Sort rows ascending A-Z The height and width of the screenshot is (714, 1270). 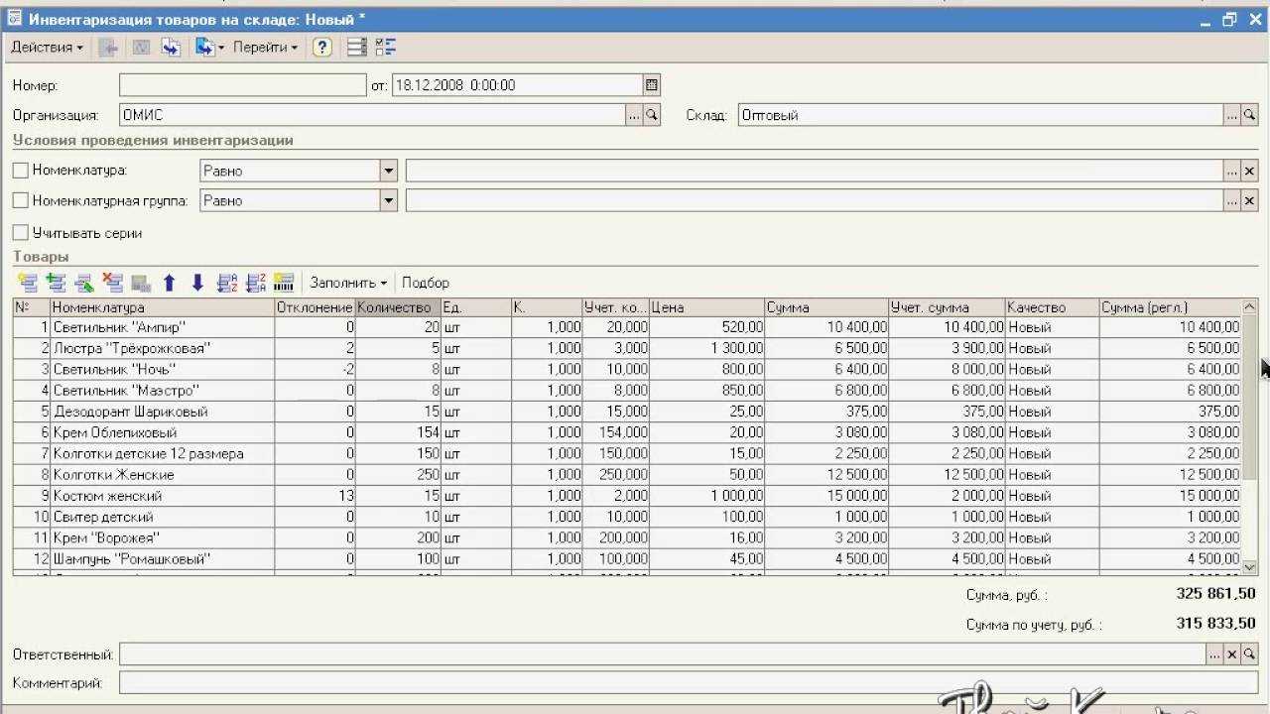tap(226, 283)
